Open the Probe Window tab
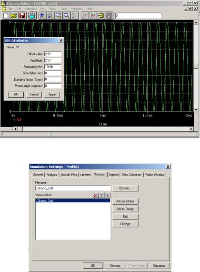 click(155, 175)
